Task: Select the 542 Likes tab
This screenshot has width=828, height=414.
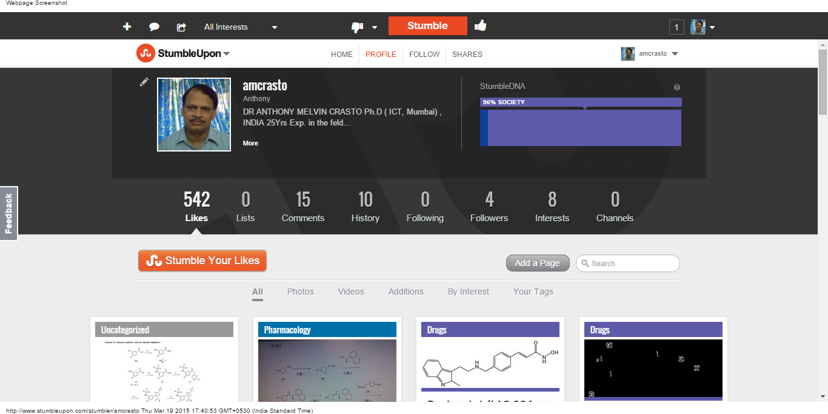Action: tap(196, 207)
